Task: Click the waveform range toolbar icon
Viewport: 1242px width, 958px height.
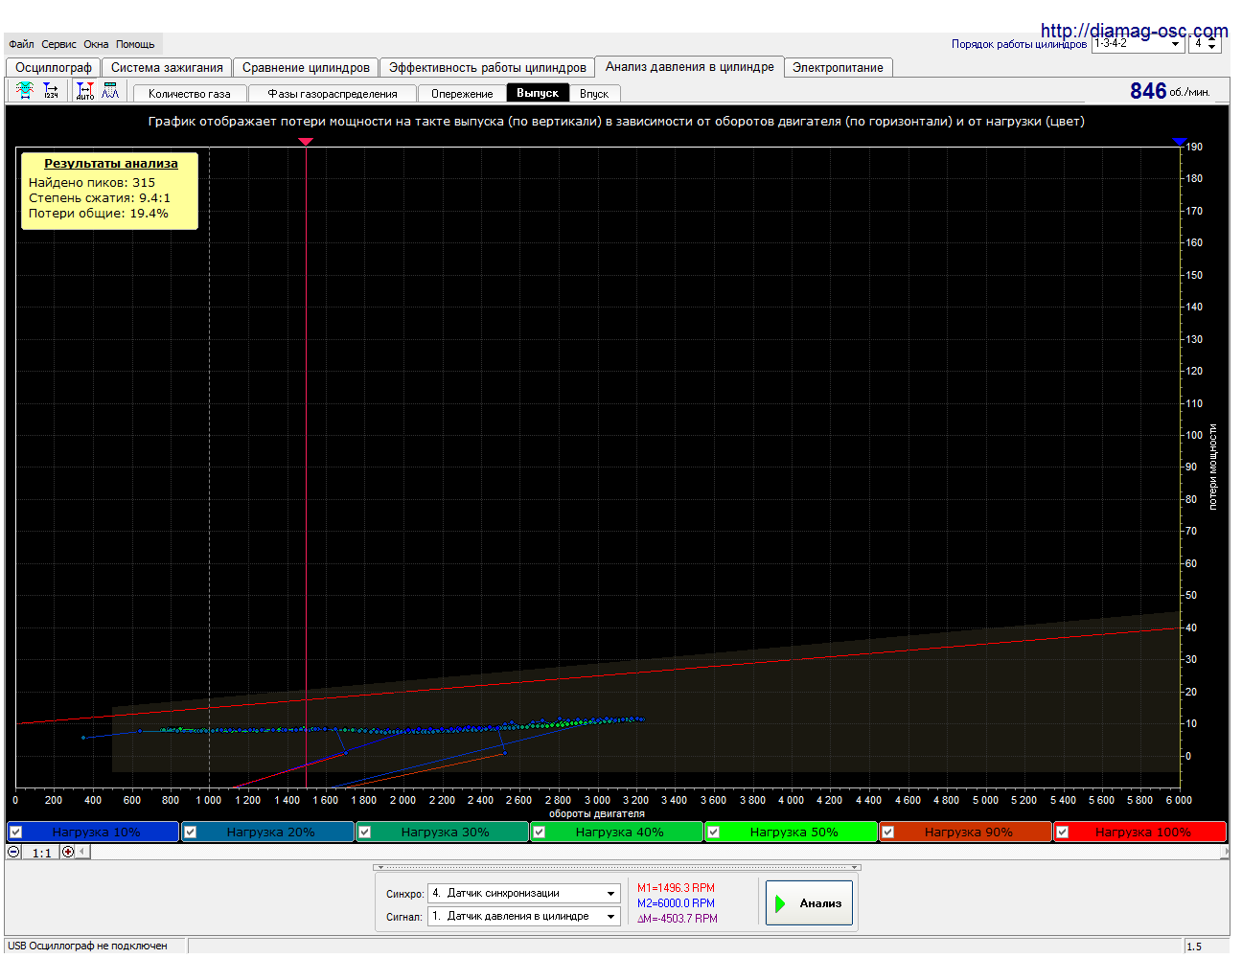Action: click(25, 91)
